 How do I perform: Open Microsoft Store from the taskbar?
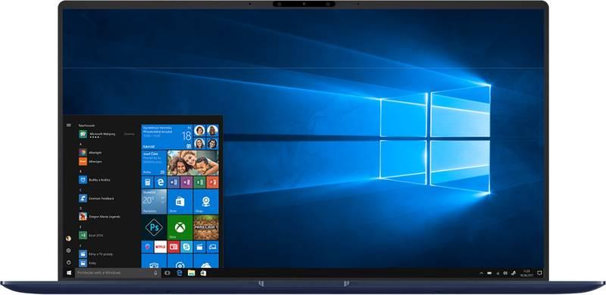pos(203,272)
